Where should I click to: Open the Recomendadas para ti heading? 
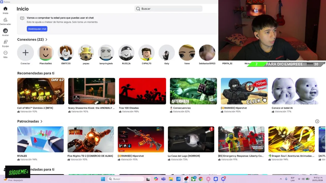pyautogui.click(x=36, y=73)
